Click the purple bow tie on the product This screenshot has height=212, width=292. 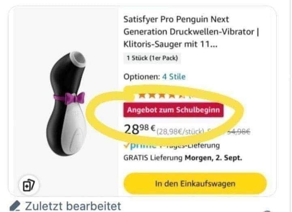pos(75,98)
